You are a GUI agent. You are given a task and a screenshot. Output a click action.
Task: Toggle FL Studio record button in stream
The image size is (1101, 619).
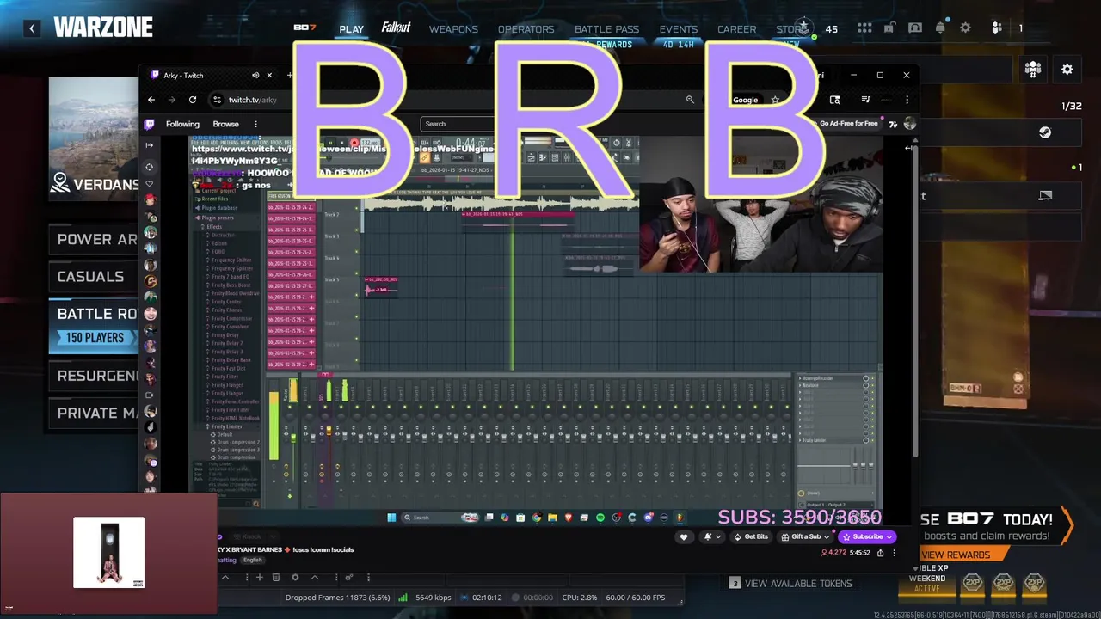pos(354,143)
